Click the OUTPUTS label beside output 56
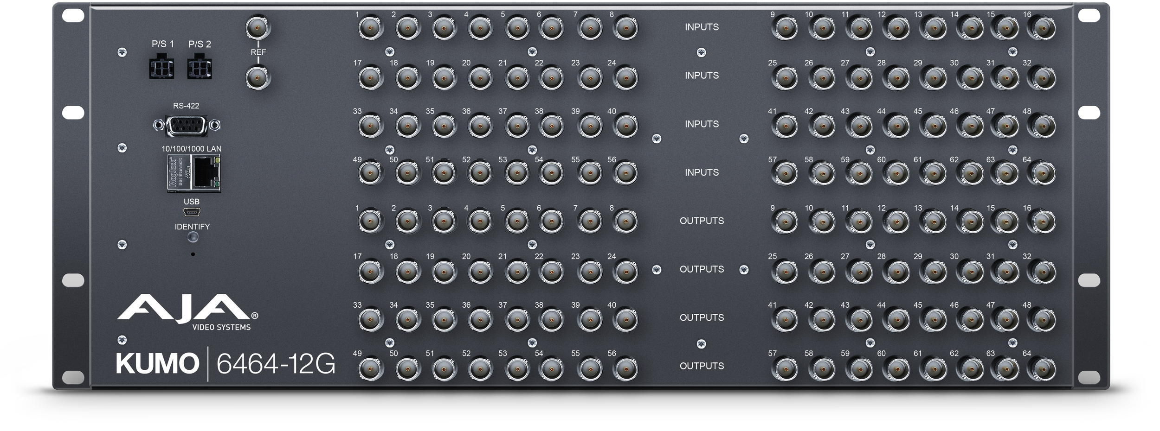The image size is (1160, 431). click(x=702, y=366)
